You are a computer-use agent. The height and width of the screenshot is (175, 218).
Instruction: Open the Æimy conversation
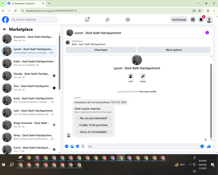coord(29,137)
